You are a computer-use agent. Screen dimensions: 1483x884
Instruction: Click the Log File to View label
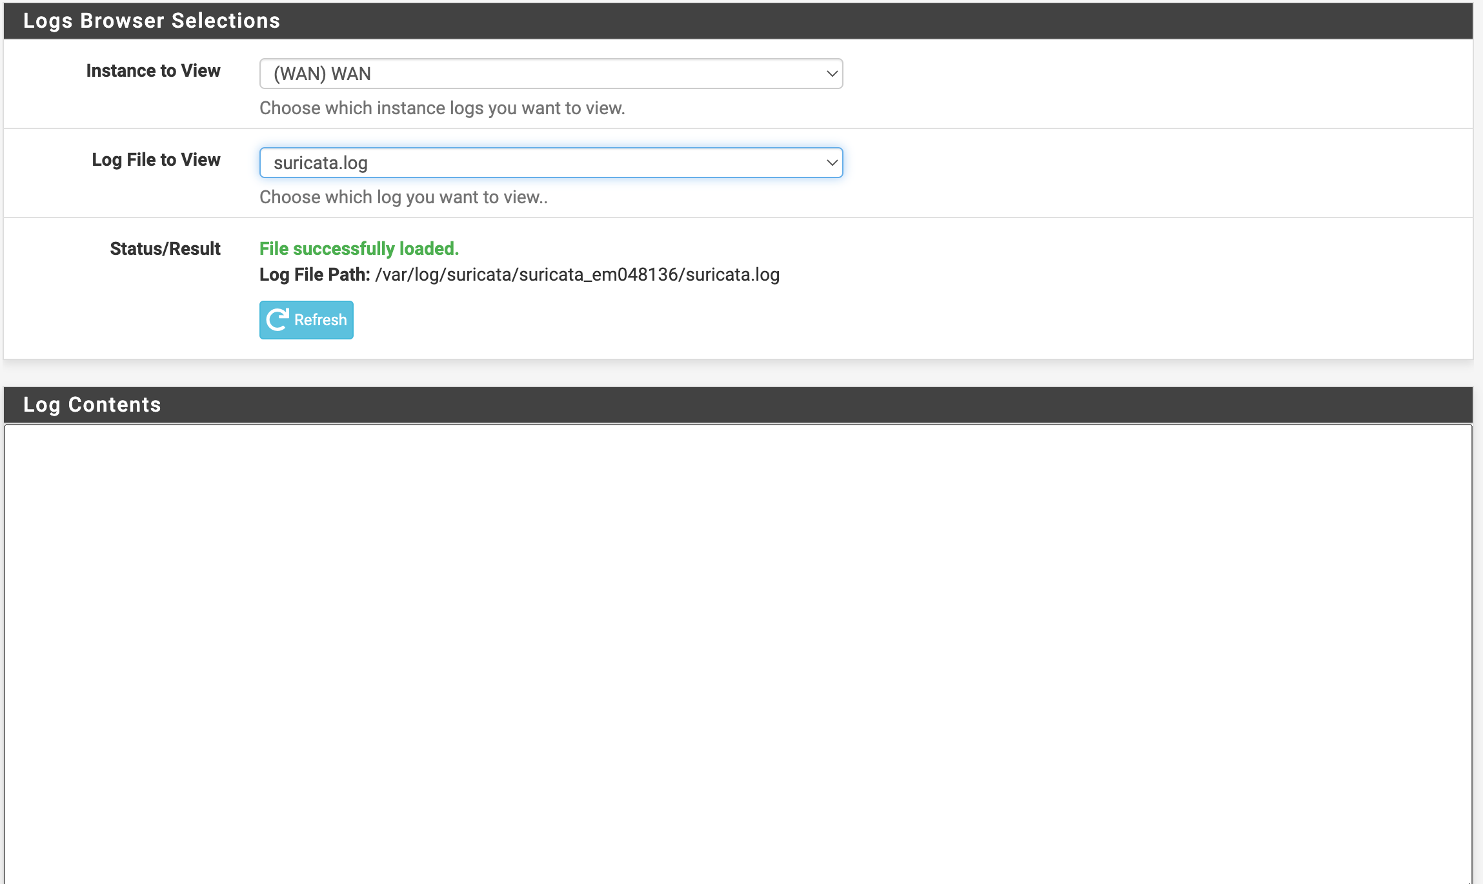coord(156,159)
